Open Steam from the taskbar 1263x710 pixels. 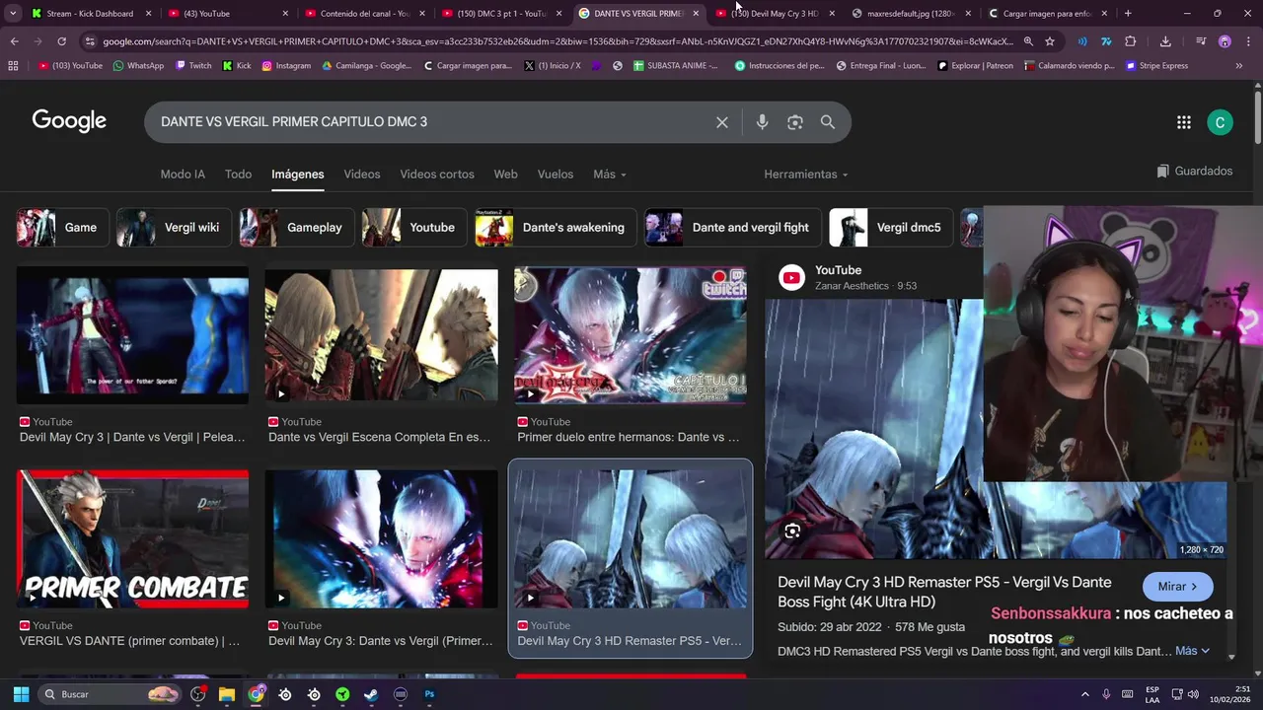pos(371,694)
